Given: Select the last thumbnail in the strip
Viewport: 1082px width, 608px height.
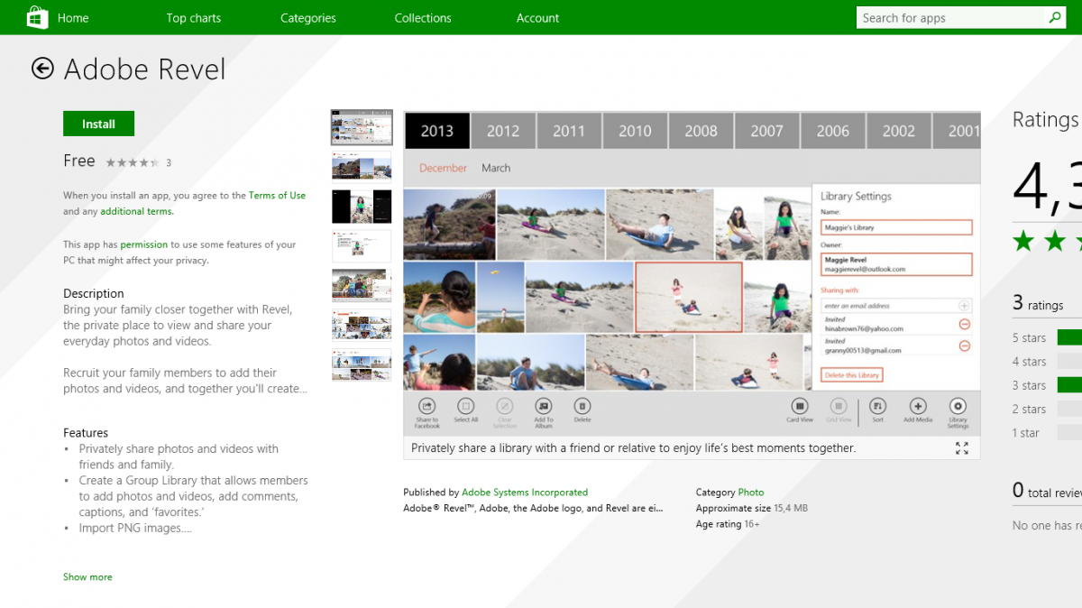Looking at the screenshot, I should 362,364.
